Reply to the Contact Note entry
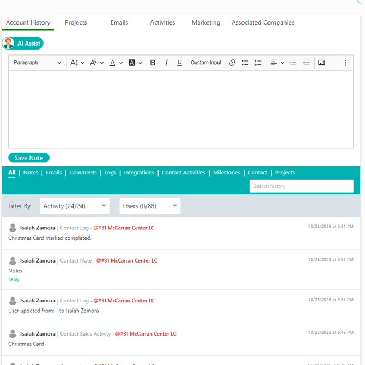 (14, 279)
